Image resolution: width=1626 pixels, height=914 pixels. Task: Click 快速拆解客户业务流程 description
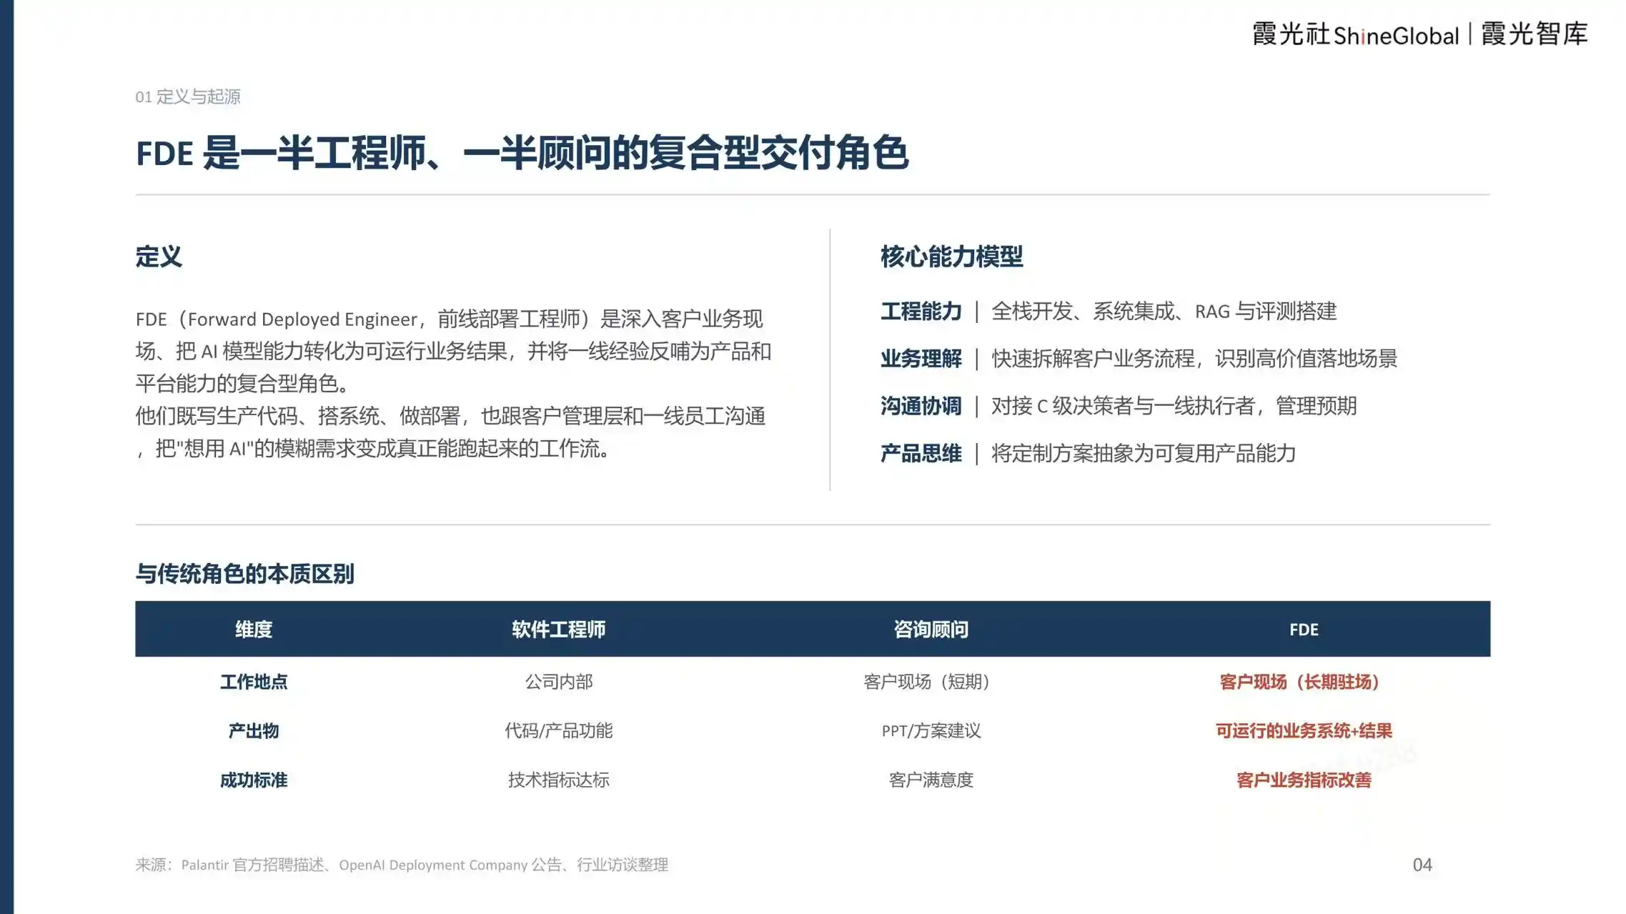click(x=1194, y=358)
